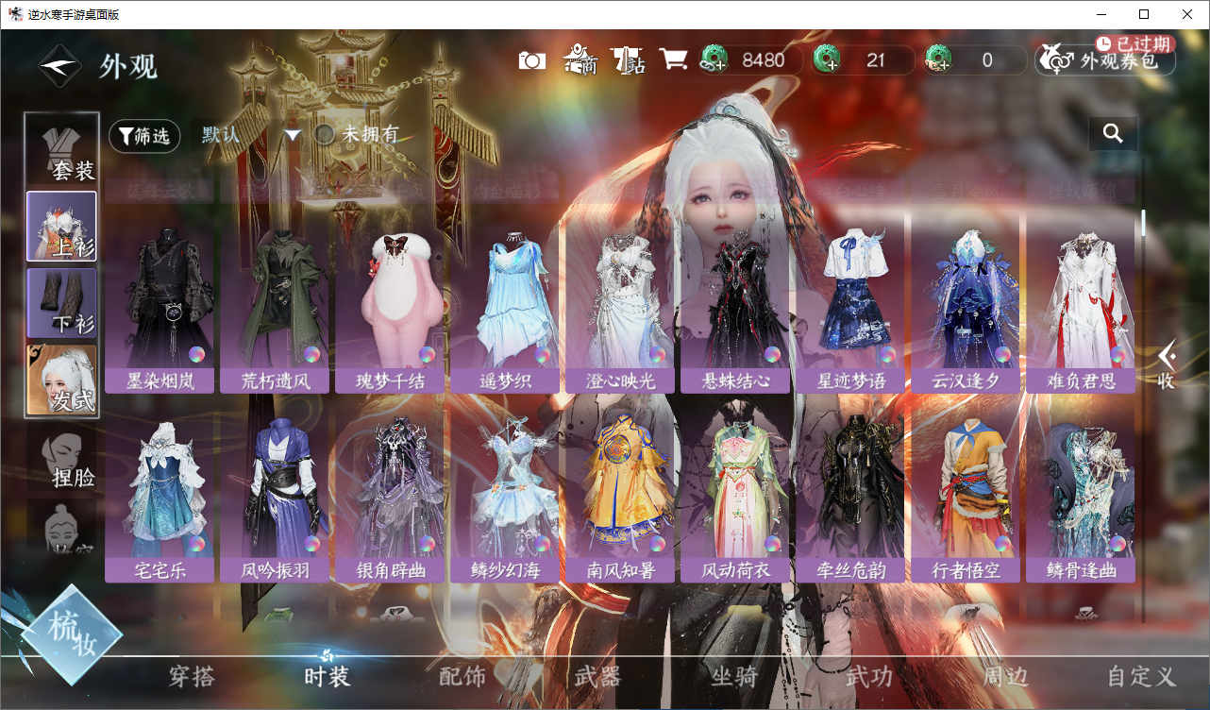Click the dye icon on 墨染烟岚

[x=196, y=355]
